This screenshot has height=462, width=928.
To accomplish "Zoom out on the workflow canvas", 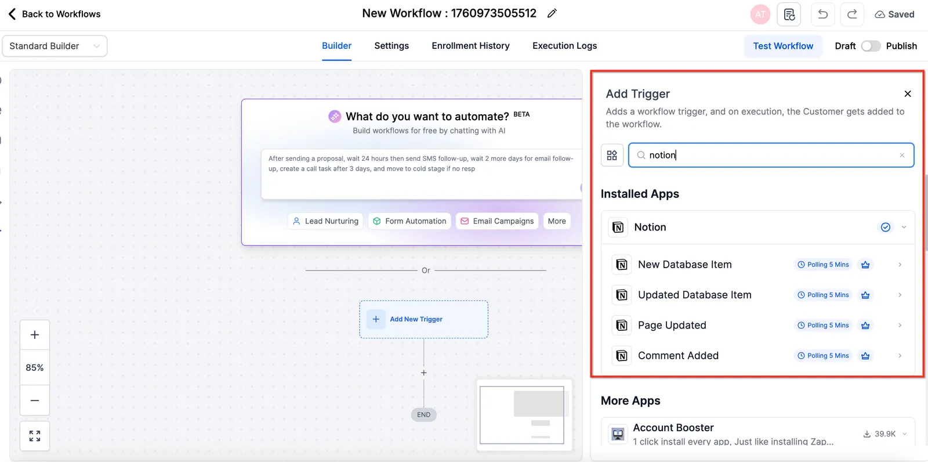I will (x=35, y=400).
